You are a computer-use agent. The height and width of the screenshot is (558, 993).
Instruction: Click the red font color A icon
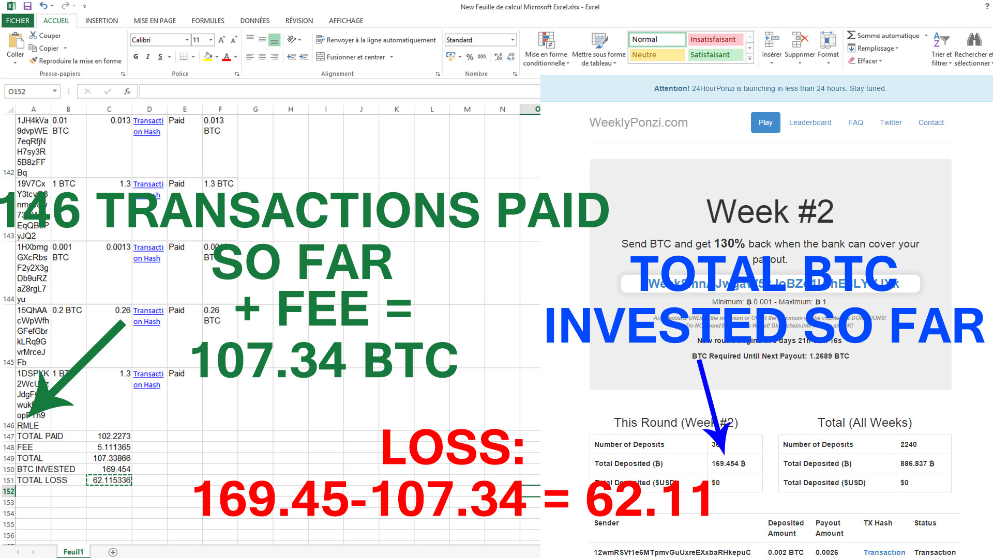coord(226,57)
